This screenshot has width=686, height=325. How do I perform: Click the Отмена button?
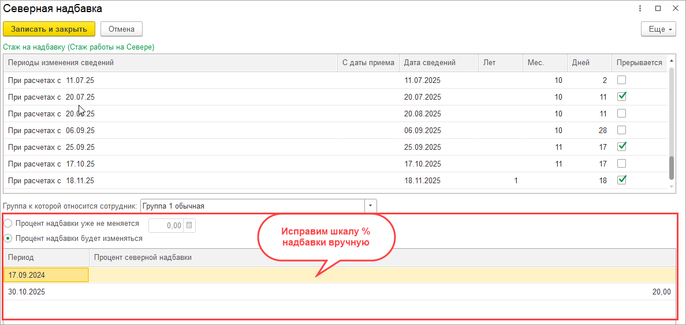coord(121,29)
